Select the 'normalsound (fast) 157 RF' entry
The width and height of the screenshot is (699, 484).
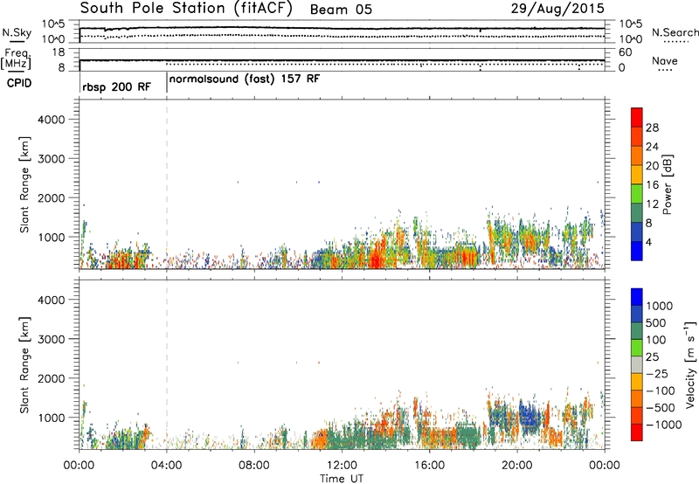pyautogui.click(x=245, y=80)
